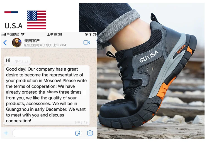Screen dimensions: 209x142
Task: Start a video call with camera icon
Action: click(87, 43)
